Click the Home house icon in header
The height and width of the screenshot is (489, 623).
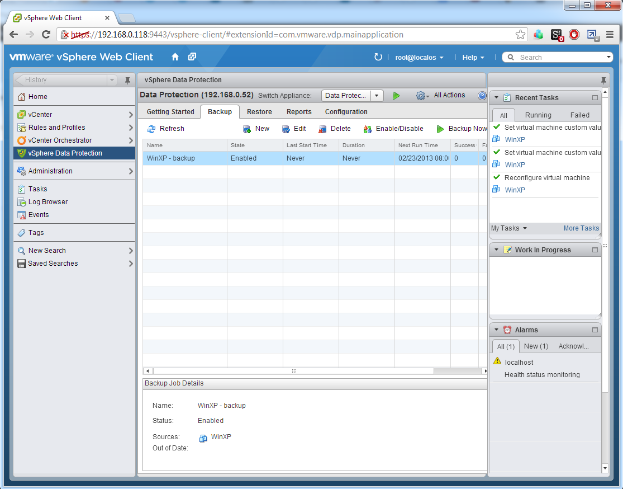pyautogui.click(x=175, y=57)
